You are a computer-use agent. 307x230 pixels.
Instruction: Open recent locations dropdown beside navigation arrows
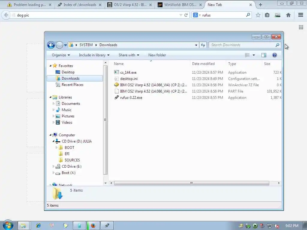point(65,45)
